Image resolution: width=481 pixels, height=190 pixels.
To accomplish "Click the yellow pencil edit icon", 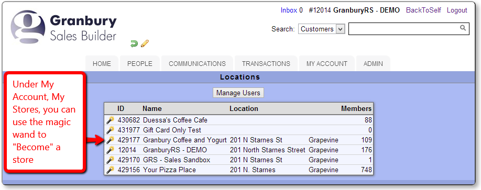I will point(145,44).
